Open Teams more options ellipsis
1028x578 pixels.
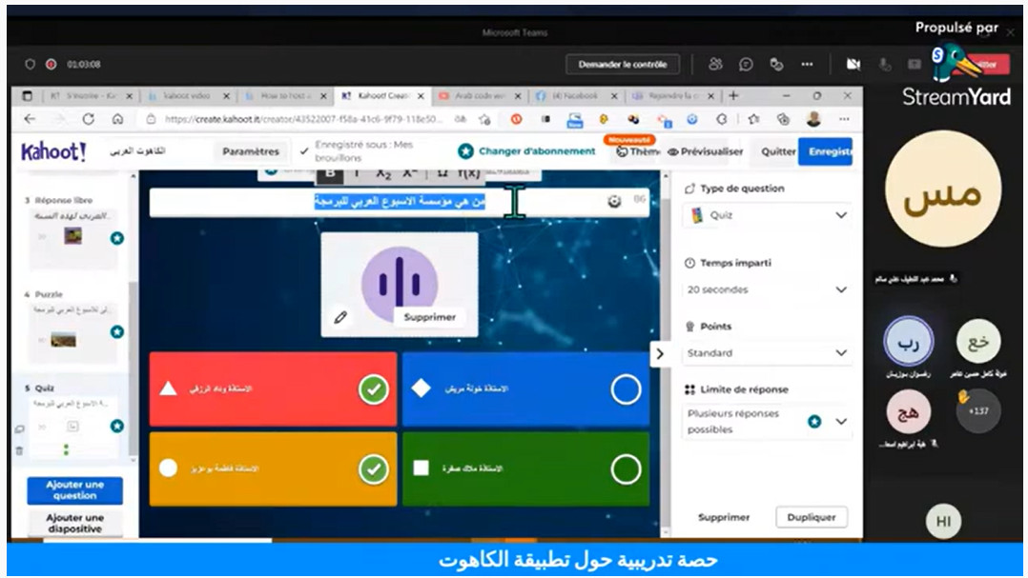pos(807,64)
